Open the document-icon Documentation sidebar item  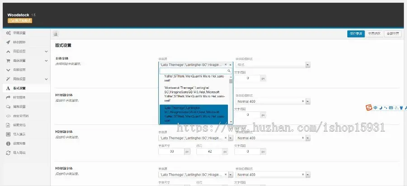(x=26, y=125)
